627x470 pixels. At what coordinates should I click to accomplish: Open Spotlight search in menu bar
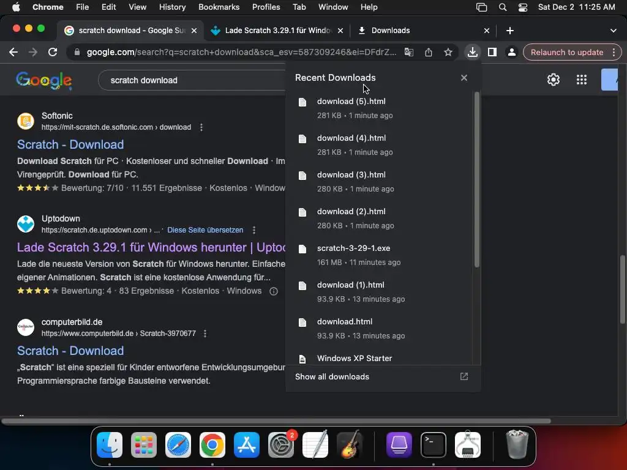pos(503,7)
